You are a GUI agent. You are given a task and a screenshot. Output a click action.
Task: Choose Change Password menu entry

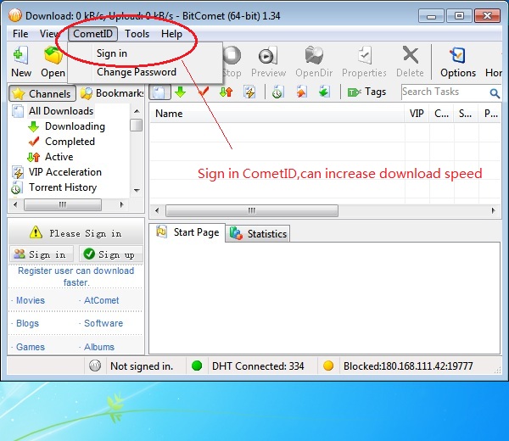click(136, 72)
